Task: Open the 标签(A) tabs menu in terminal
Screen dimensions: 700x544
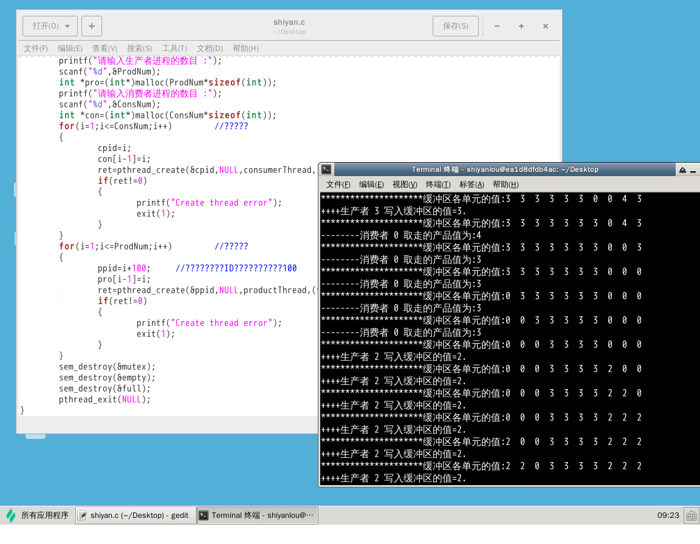Action: (472, 185)
